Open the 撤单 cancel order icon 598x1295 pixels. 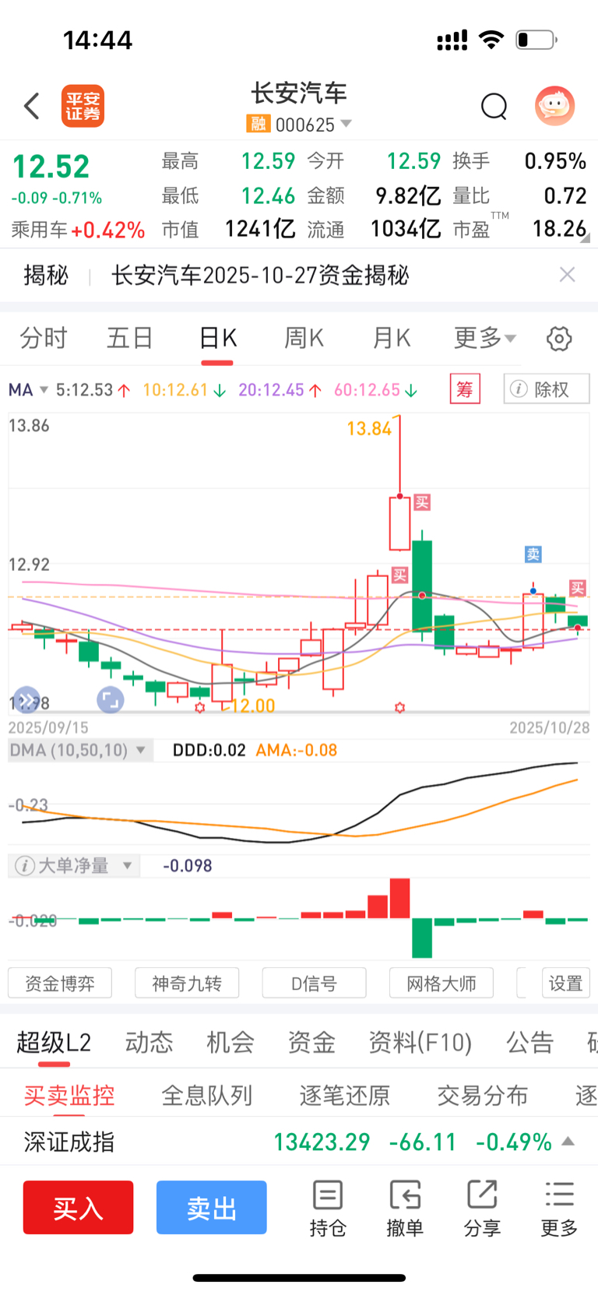405,1208
